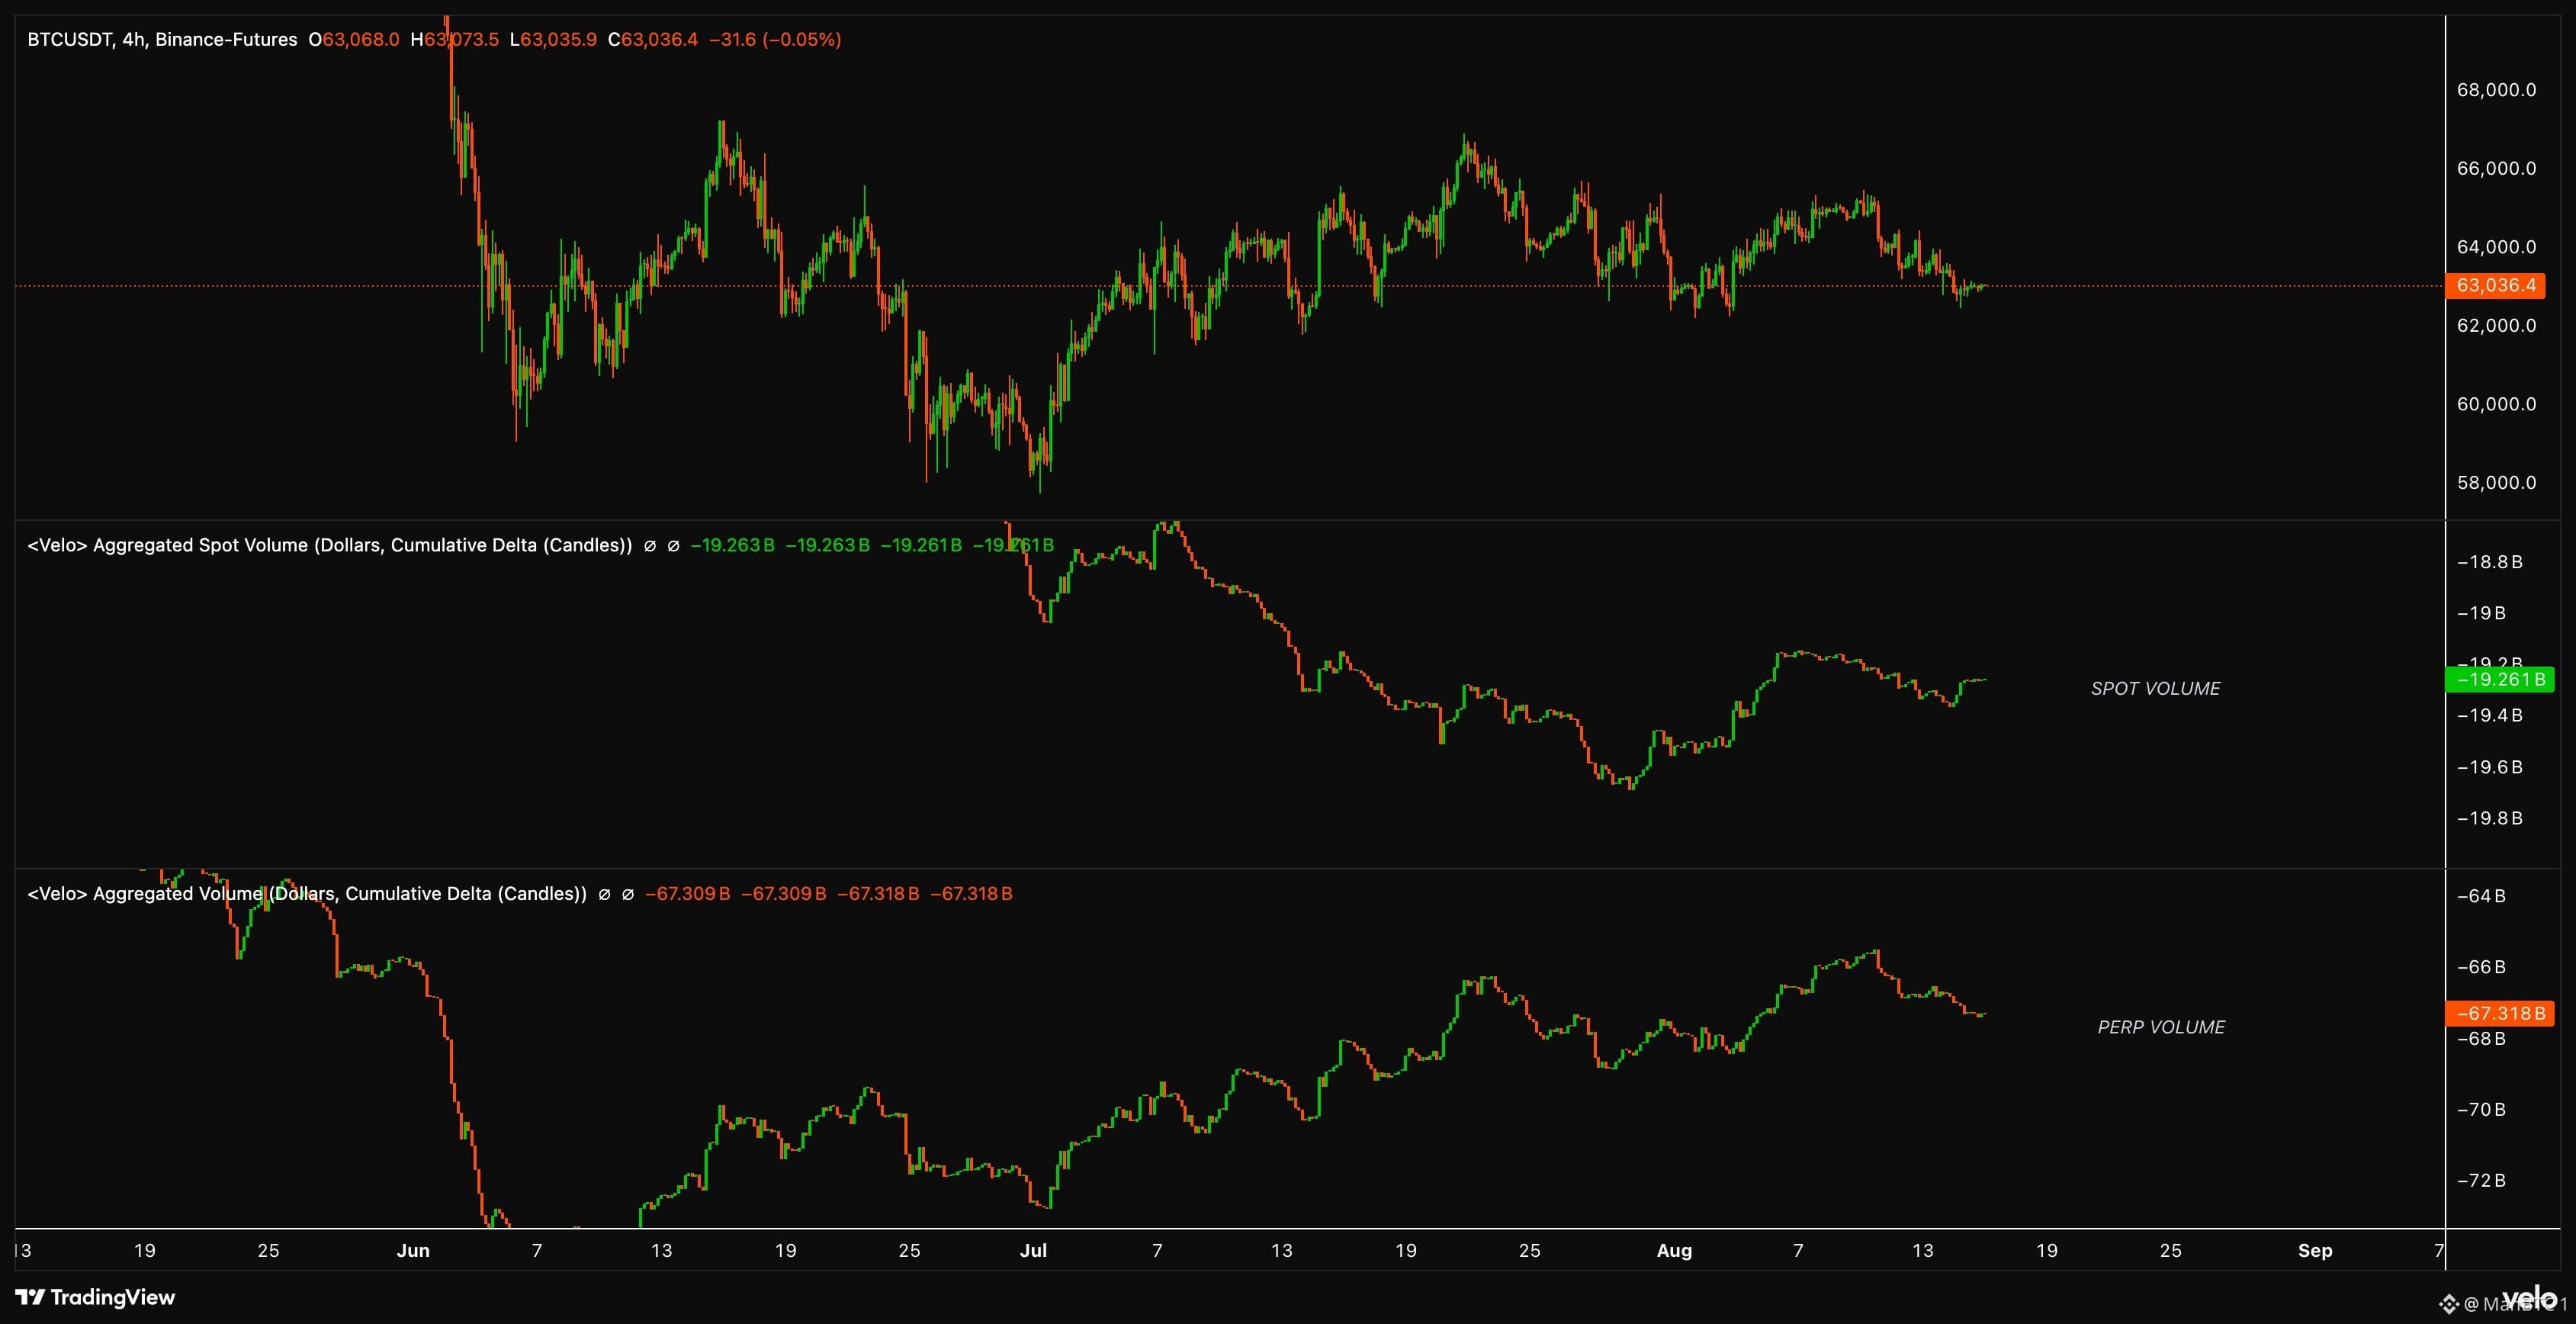Click the −18.8B spot axis label
Viewport: 2576px width, 1324px height.
point(2489,562)
